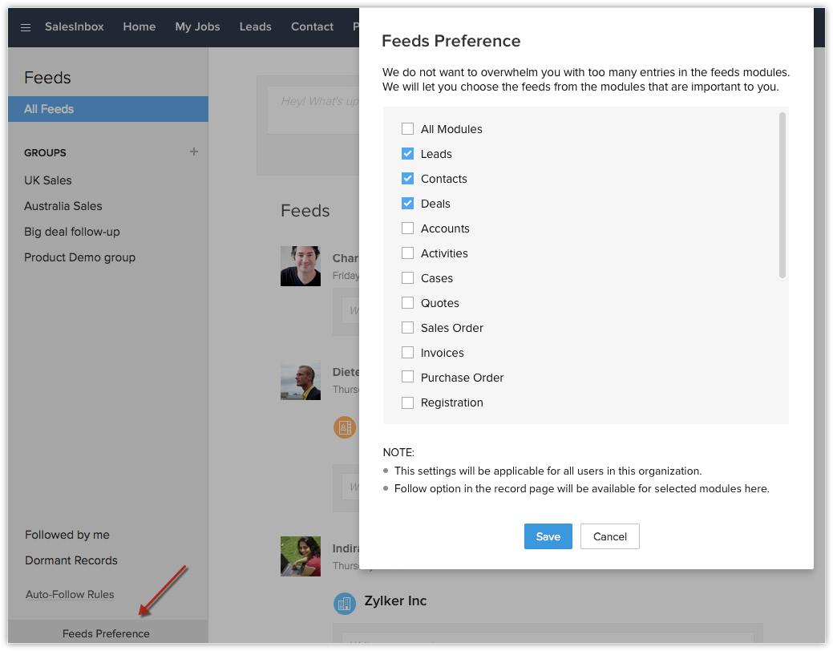Go to the My Jobs tab
This screenshot has width=833, height=651.
(197, 26)
